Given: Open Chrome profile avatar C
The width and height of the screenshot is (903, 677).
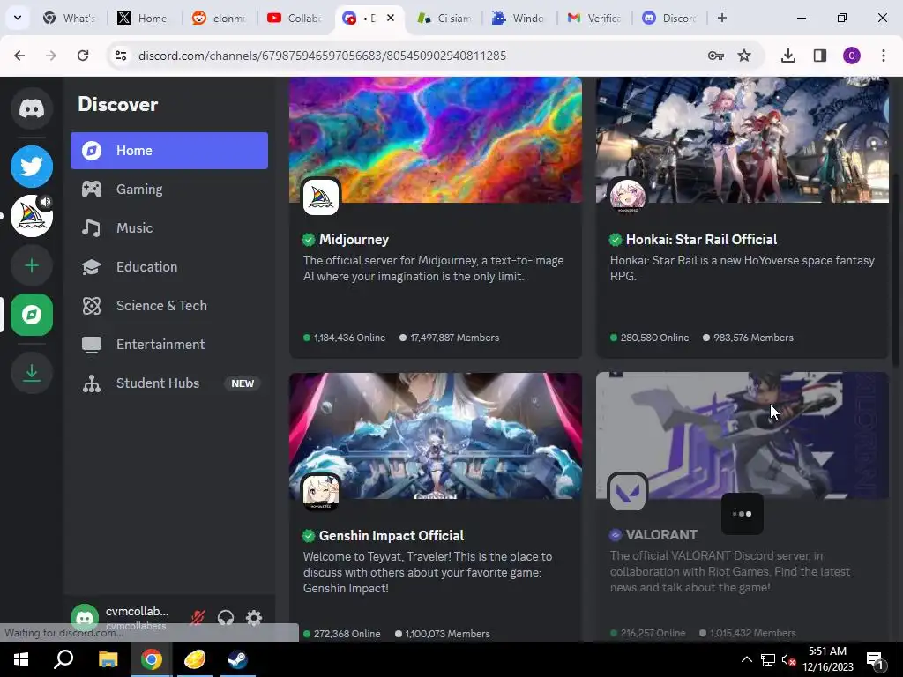Looking at the screenshot, I should (852, 56).
